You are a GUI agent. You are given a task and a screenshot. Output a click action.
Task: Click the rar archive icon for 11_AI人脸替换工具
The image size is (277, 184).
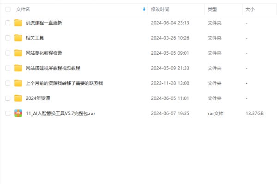[18, 113]
